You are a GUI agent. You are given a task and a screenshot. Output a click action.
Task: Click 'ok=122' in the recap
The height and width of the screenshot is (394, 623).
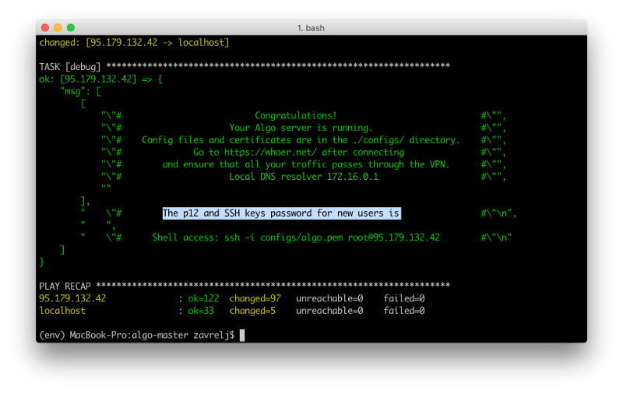(x=203, y=298)
